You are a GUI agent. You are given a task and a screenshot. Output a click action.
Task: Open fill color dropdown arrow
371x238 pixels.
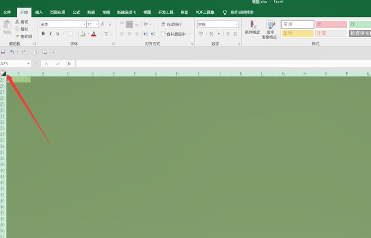coord(89,34)
